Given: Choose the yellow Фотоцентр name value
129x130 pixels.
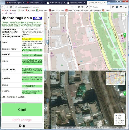Looking at the screenshot, I should [32, 39].
